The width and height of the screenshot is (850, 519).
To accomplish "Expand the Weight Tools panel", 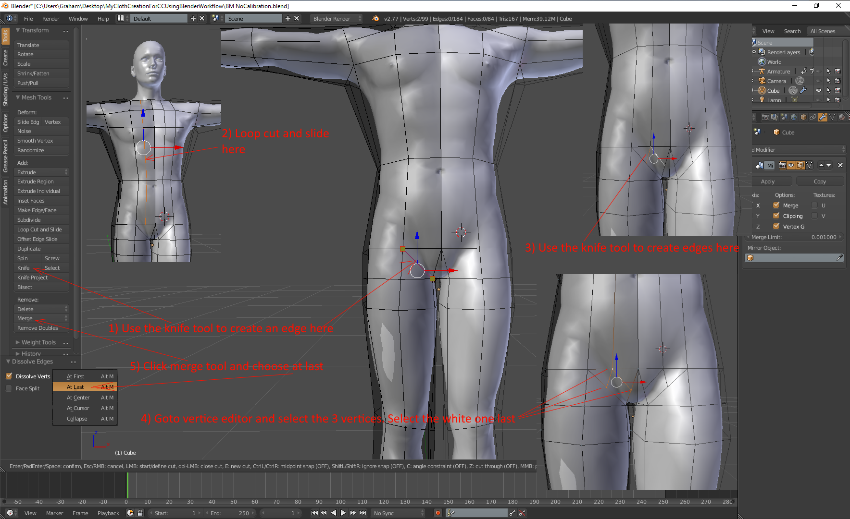I will [x=18, y=342].
